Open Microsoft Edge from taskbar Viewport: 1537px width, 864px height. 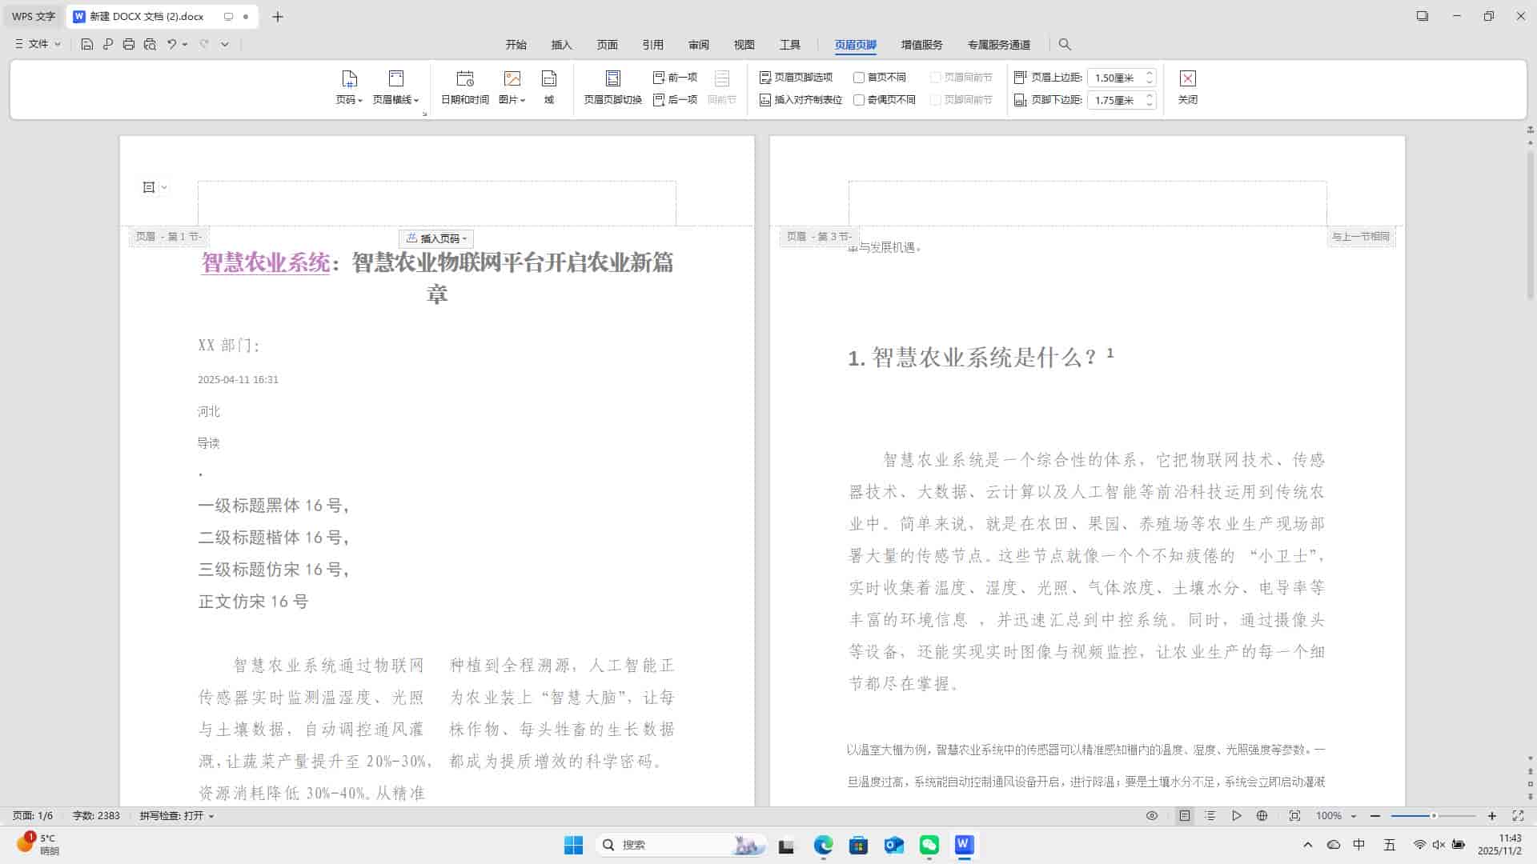[x=824, y=845]
